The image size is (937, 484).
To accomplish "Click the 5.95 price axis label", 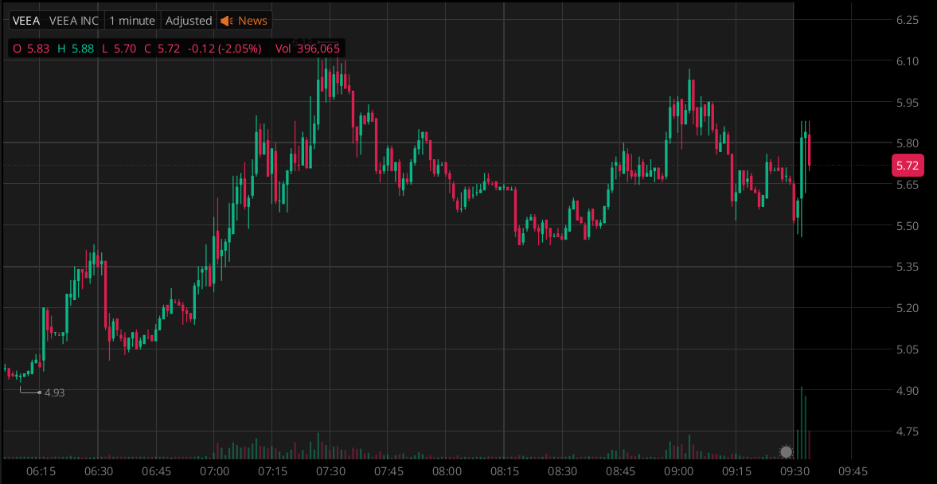I will (907, 102).
